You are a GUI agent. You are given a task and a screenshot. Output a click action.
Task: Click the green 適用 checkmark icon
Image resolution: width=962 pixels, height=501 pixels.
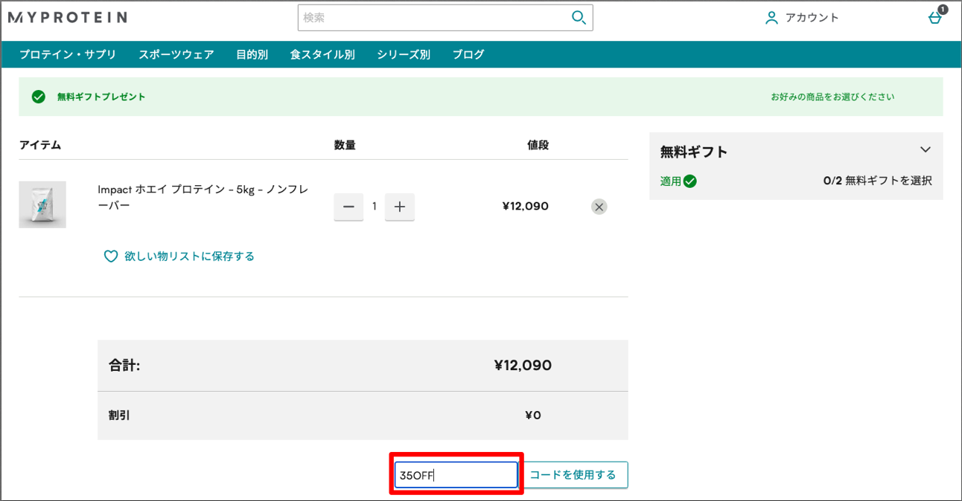pos(690,181)
